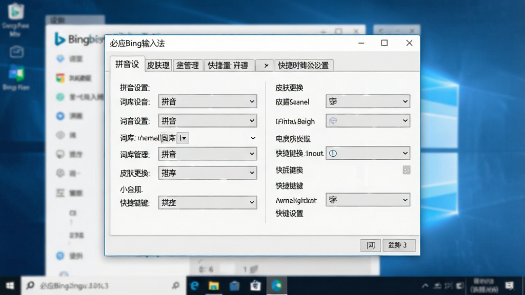Select the multicolored square icon in the Bing sidebar
525x295 pixels.
point(60,78)
